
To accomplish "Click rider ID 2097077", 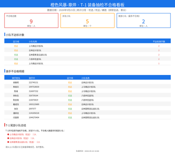I will 33,109.
